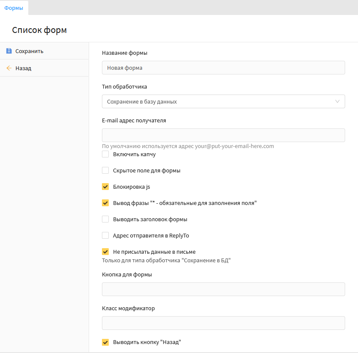Select the Кнопка для формы input
This screenshot has height=353, width=358.
tap(223, 289)
